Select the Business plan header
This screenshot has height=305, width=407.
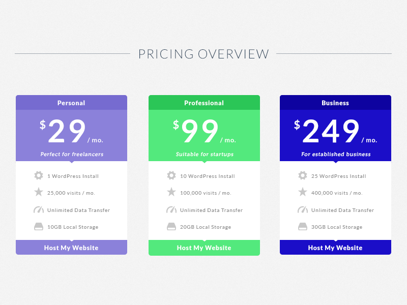click(x=335, y=103)
